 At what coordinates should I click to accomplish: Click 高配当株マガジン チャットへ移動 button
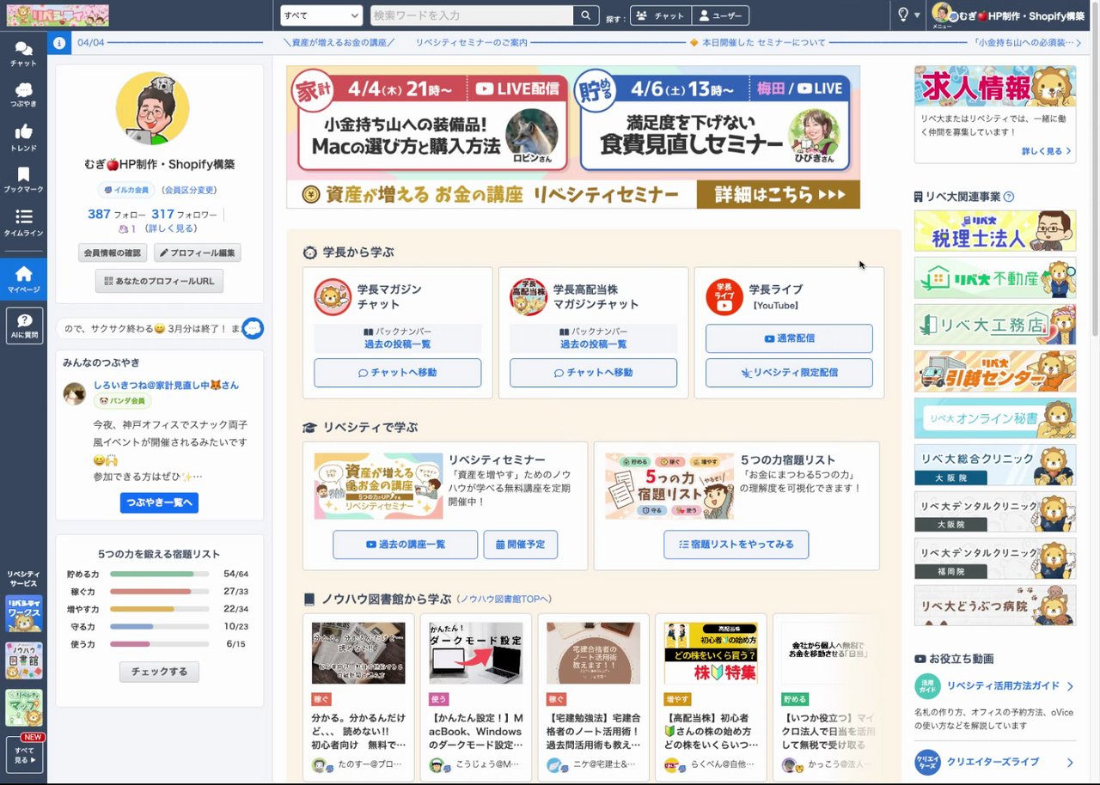[x=593, y=373]
